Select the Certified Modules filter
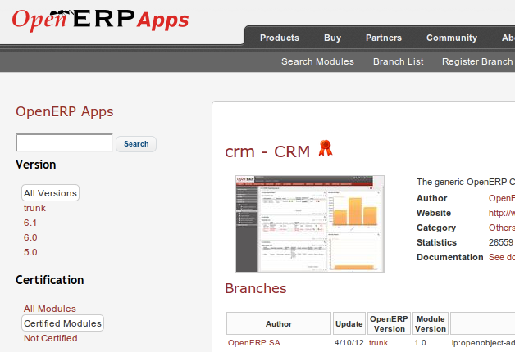515x352 pixels. [62, 323]
